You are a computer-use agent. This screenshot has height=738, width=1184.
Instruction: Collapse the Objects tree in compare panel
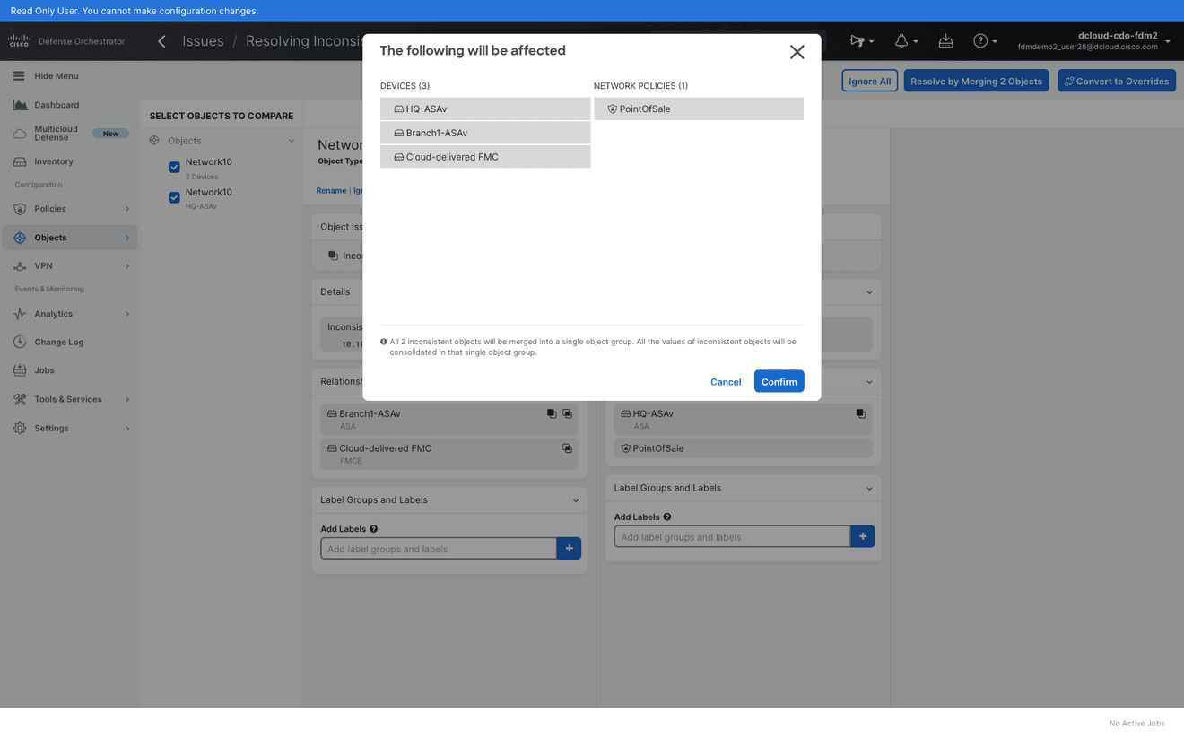point(292,141)
